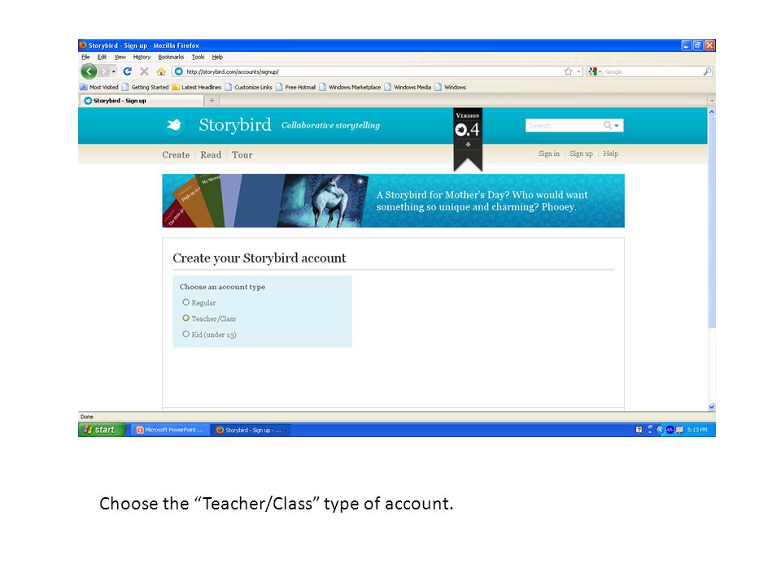Select the Storybird - Sign up tab
This screenshot has height=585, width=781.
click(142, 101)
